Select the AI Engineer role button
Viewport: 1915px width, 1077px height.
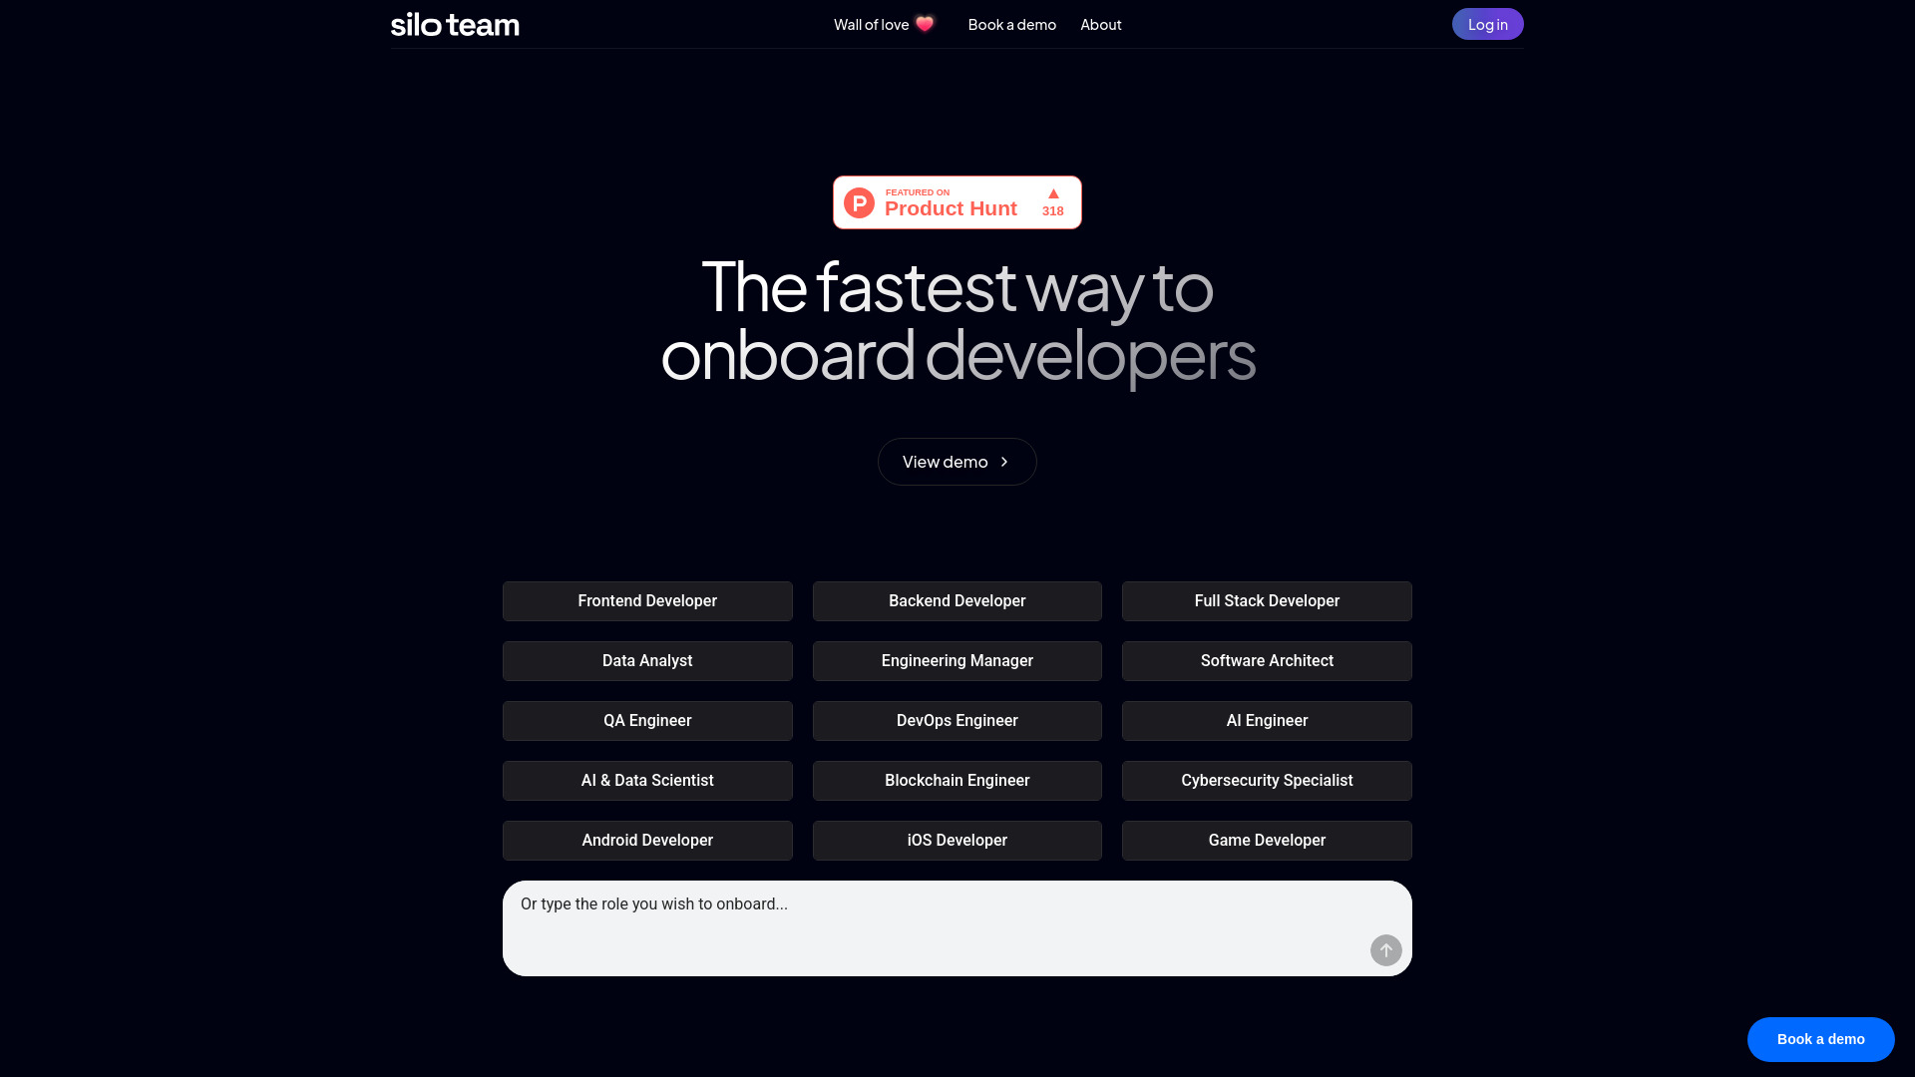pos(1267,721)
